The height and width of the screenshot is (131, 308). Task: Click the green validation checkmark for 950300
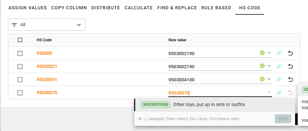[x=262, y=53]
